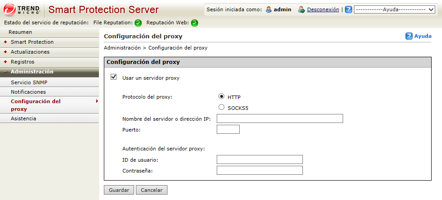This screenshot has height=200, width=442.
Task: Select the SOCKS5 protocol radio button
Action: tap(221, 108)
